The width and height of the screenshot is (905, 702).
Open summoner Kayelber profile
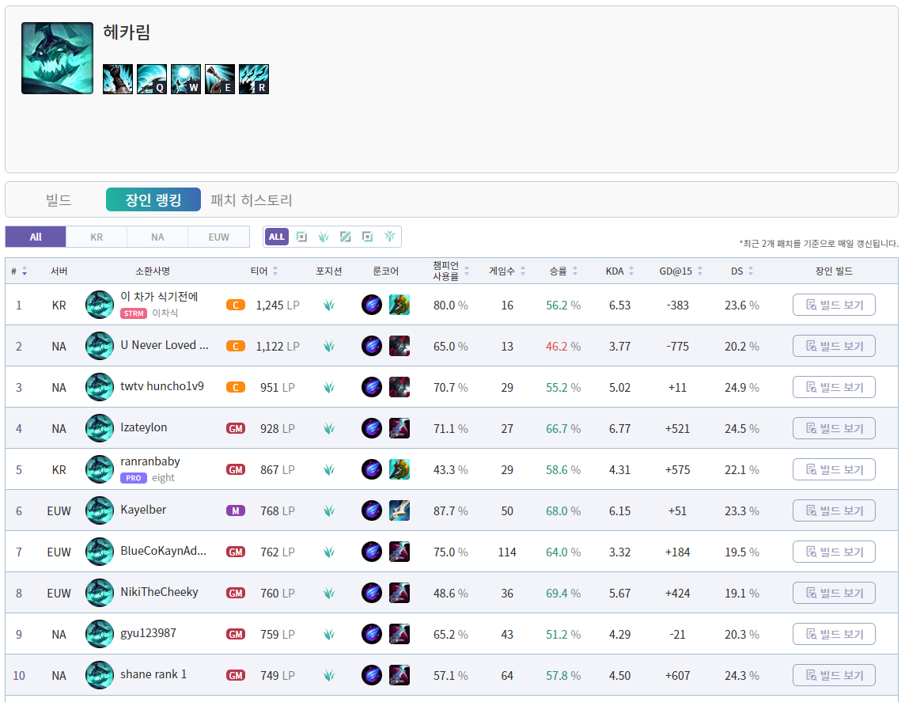click(x=143, y=510)
